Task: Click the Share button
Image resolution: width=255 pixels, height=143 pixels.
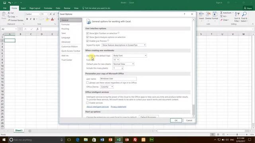Action: tap(248, 8)
